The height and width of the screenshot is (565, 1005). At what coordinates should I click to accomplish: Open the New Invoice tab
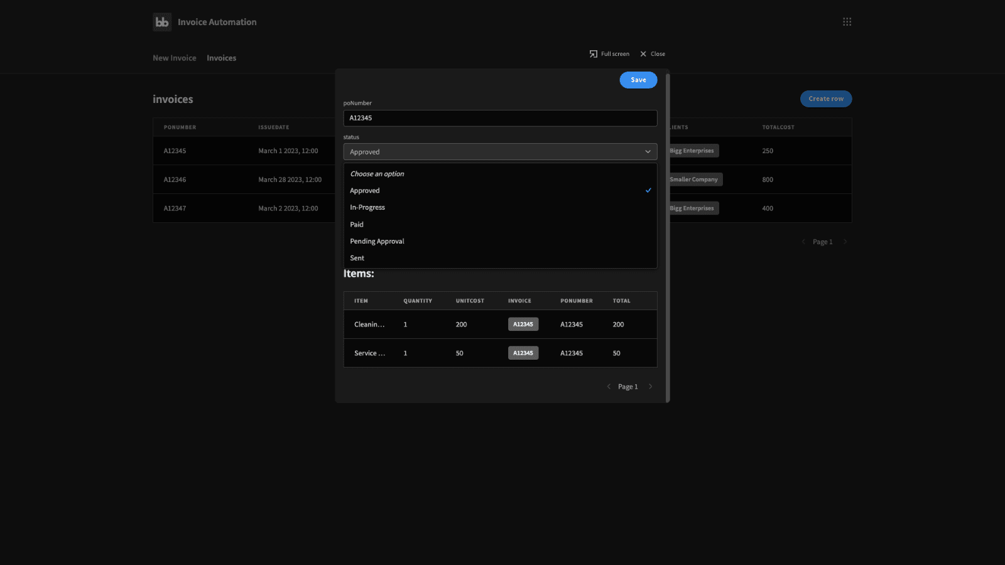pos(175,58)
